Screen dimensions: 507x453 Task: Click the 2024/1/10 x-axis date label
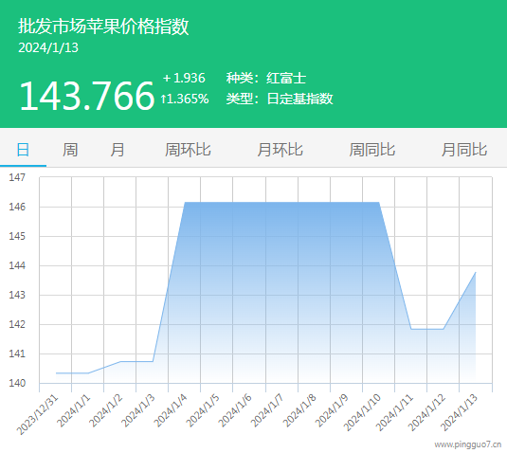click(x=362, y=413)
